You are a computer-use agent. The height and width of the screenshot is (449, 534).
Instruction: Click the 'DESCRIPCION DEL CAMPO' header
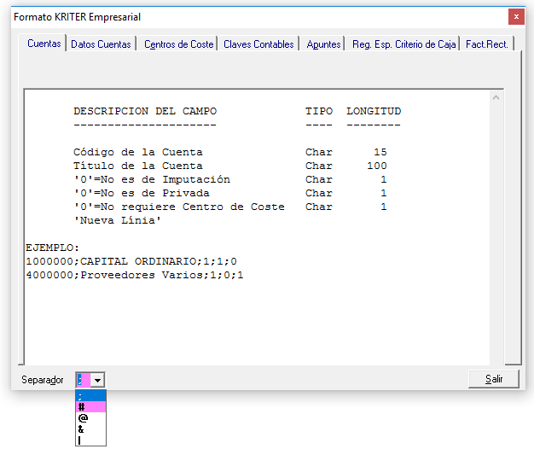click(145, 111)
